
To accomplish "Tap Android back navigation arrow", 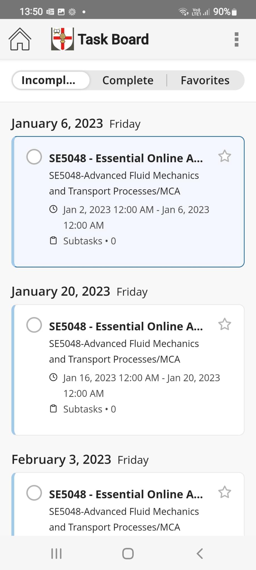I will click(200, 554).
